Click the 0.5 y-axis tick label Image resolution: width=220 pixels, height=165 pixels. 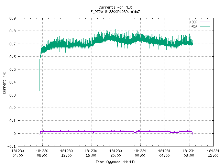click(x=12, y=69)
